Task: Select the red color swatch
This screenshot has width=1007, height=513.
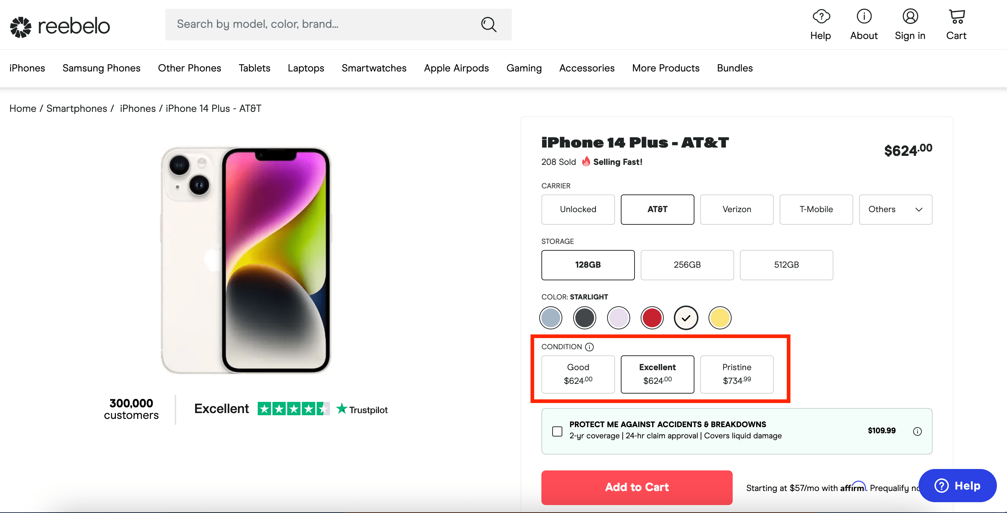Action: (x=652, y=317)
